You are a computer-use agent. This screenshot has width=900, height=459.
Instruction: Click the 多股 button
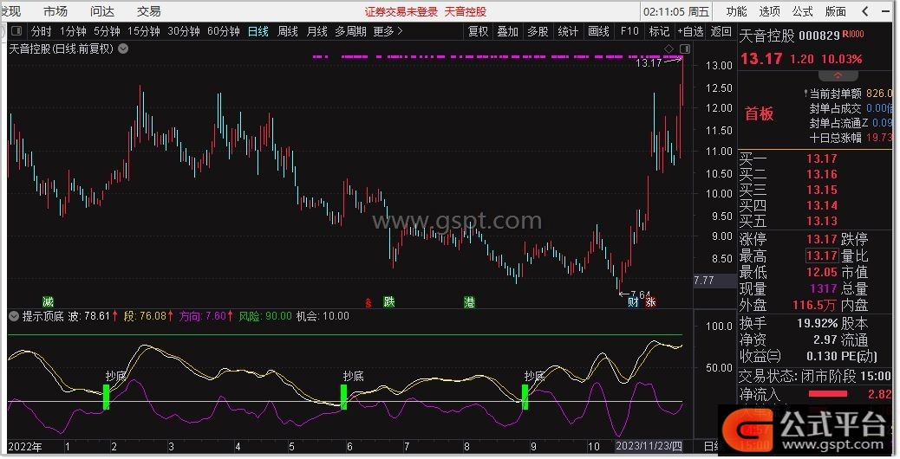click(538, 31)
